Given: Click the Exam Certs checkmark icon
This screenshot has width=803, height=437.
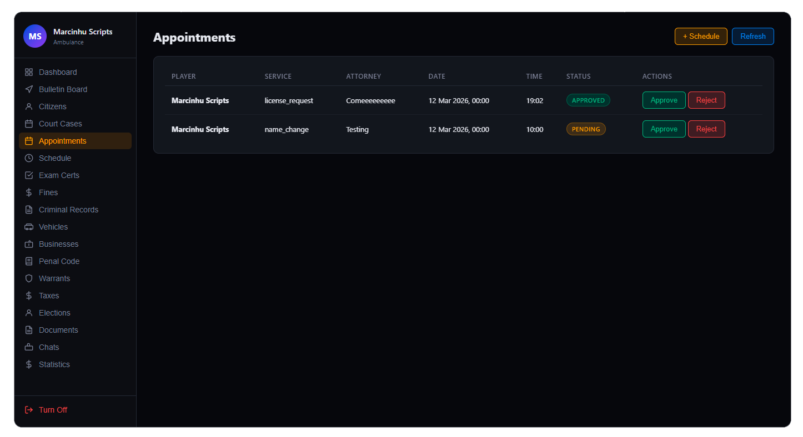Looking at the screenshot, I should (x=29, y=175).
